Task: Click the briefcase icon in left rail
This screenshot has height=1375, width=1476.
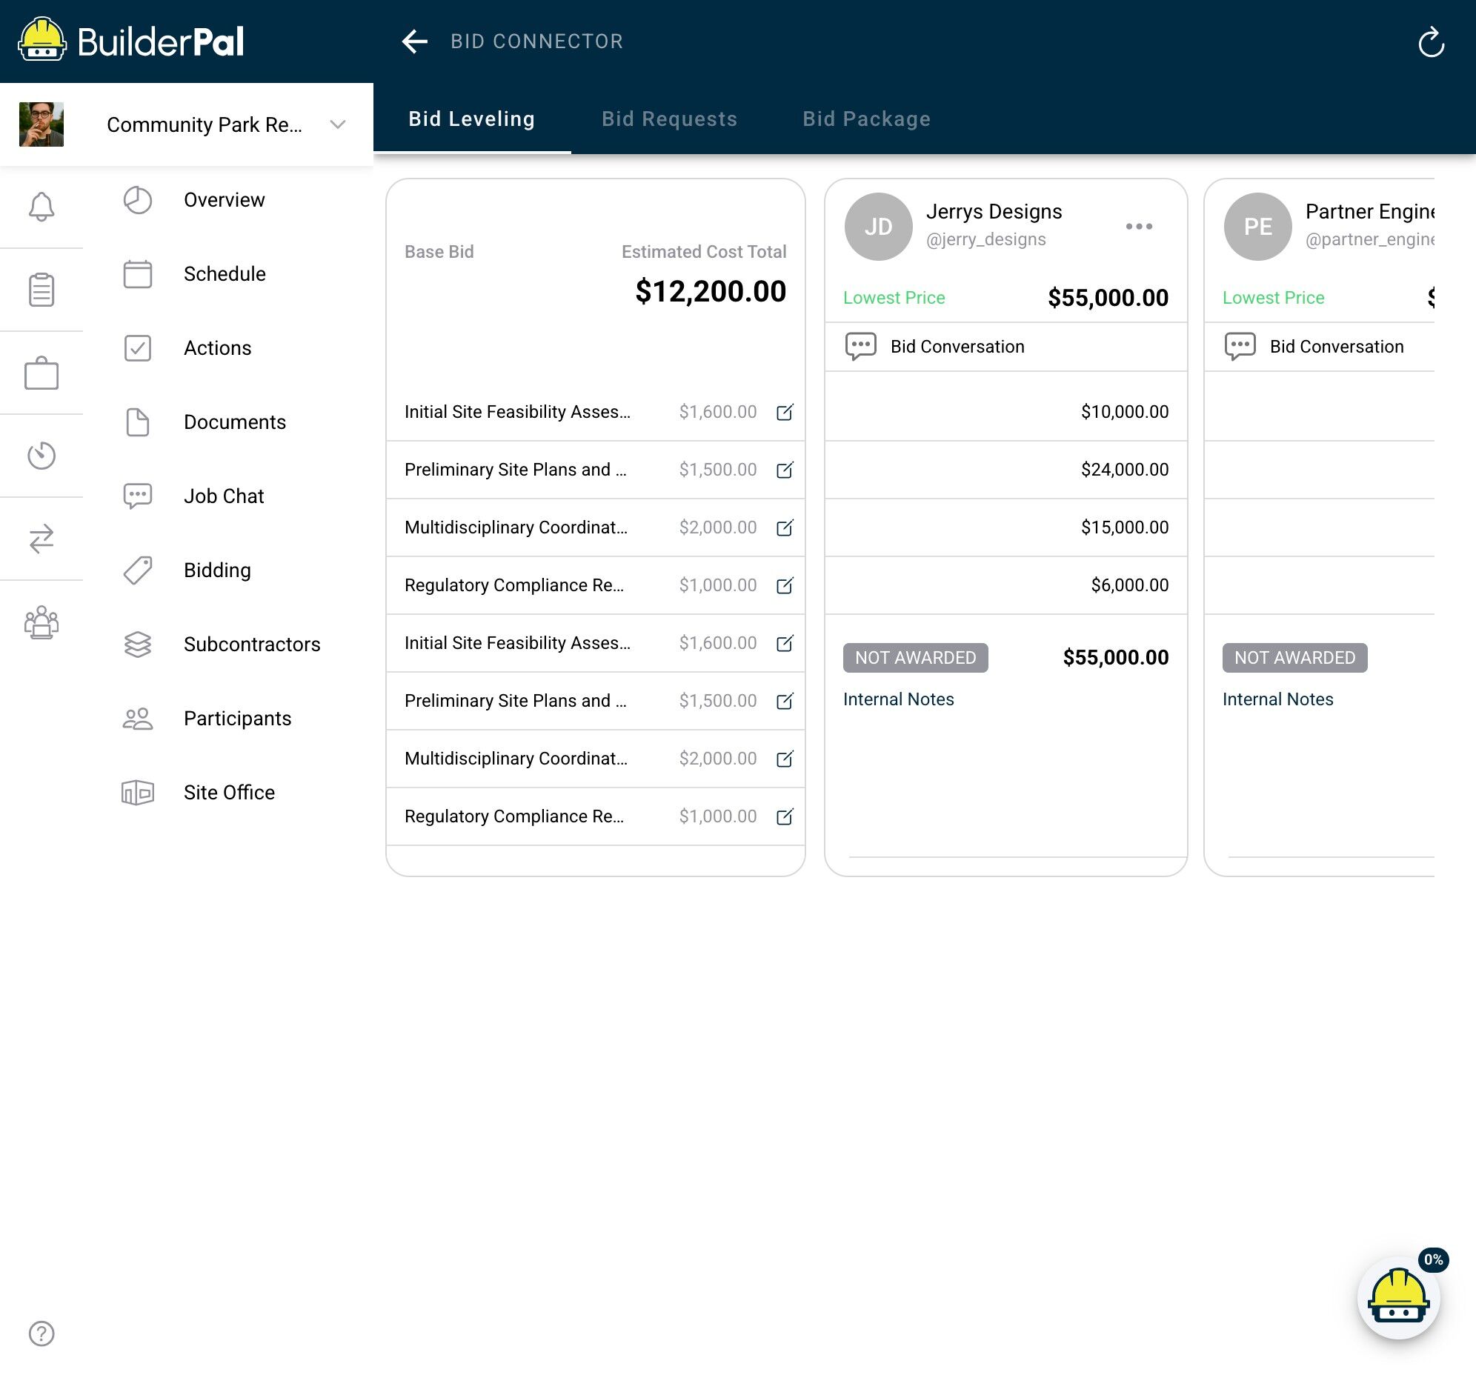Action: coord(41,373)
